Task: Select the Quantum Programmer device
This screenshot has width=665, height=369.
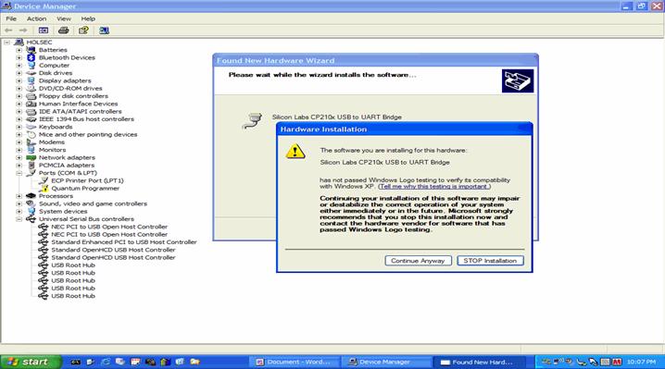Action: coord(85,188)
